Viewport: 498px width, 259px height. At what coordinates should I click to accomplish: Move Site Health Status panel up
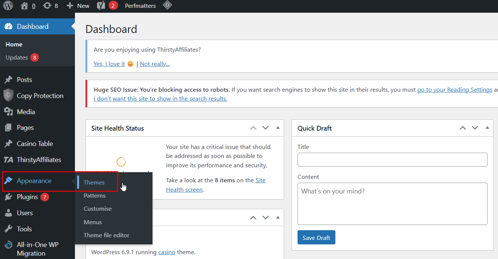coord(253,128)
